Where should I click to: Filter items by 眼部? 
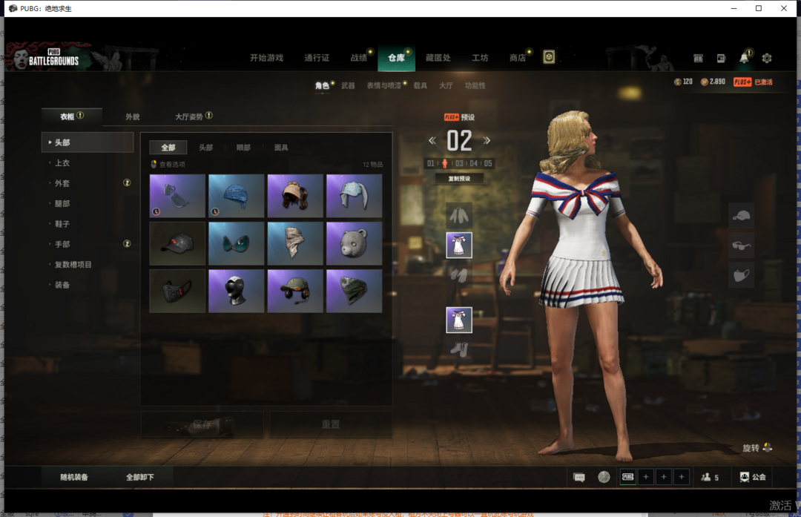tap(243, 148)
